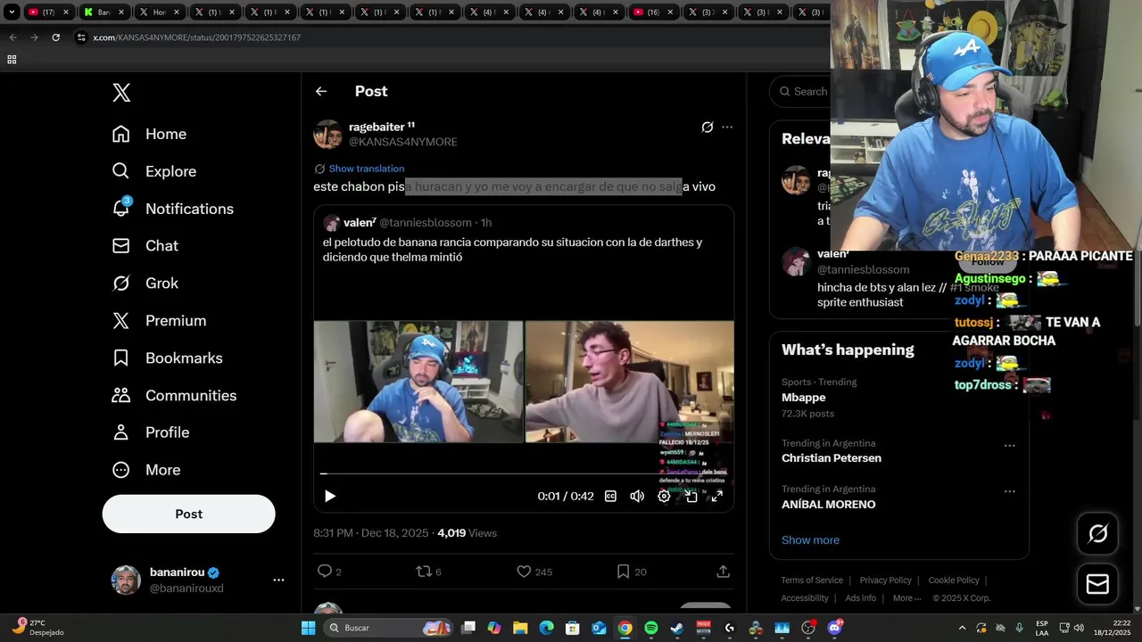Bookmark the post with the bookmark icon
The width and height of the screenshot is (1142, 642).
pyautogui.click(x=623, y=572)
